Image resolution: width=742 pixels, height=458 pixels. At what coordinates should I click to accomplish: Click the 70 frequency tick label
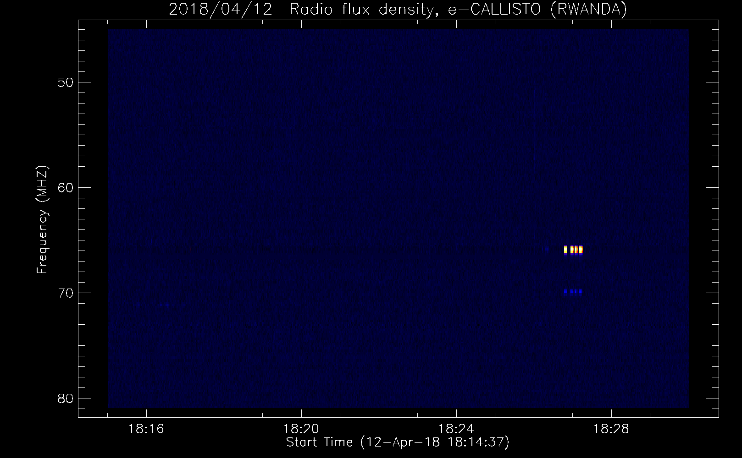(x=66, y=293)
